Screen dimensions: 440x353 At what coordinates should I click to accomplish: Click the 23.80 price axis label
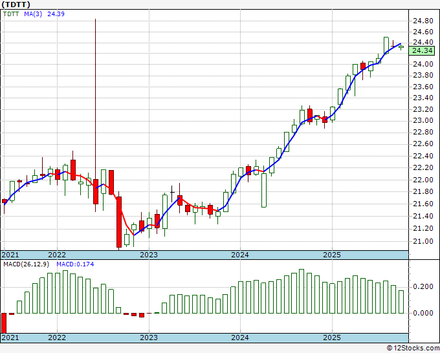[x=423, y=75]
